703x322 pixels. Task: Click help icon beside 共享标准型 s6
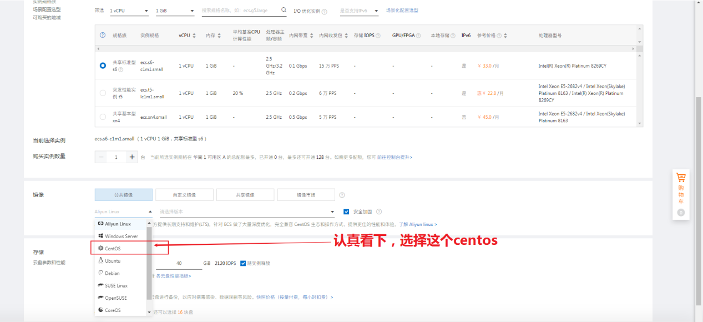[120, 69]
